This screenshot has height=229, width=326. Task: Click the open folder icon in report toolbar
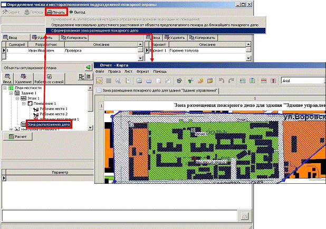point(99,81)
